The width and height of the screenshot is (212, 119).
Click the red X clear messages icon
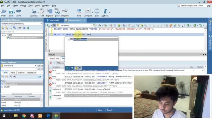pos(51,63)
